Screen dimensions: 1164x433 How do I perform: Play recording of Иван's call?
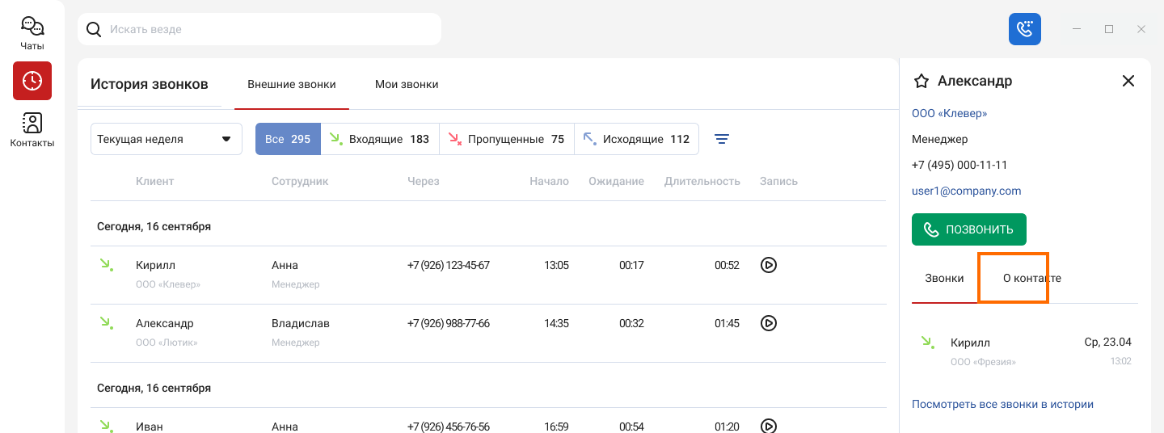(769, 426)
